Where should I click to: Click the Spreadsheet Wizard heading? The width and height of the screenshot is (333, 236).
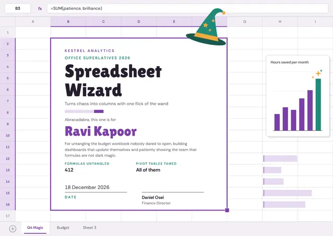pos(113,81)
